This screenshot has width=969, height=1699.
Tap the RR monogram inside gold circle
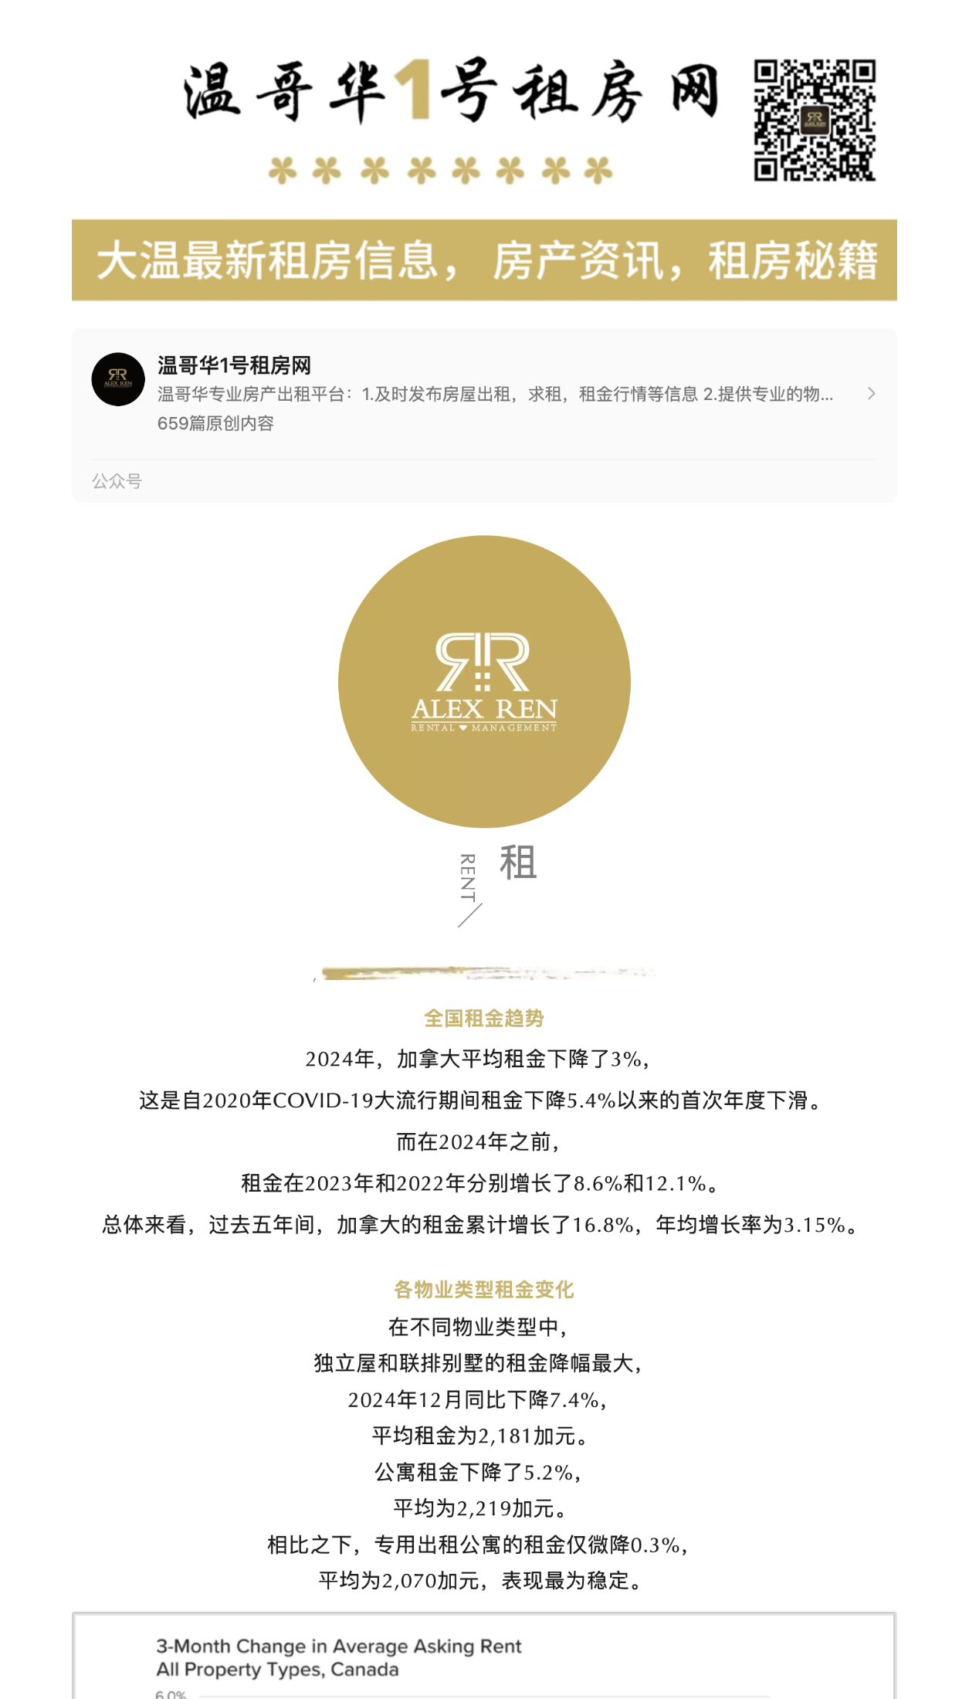click(x=483, y=662)
